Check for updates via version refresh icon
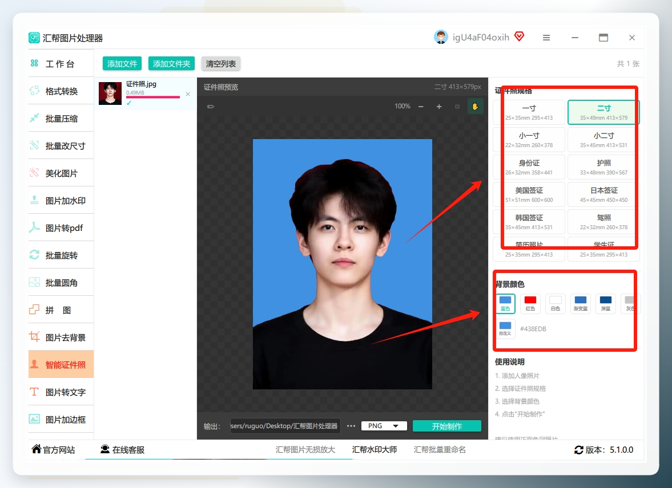Viewport: 672px width, 488px height. click(578, 450)
